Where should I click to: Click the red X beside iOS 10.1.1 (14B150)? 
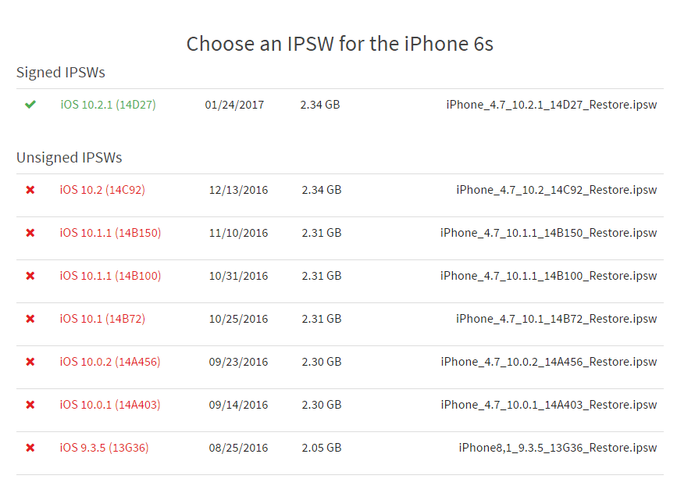[30, 233]
